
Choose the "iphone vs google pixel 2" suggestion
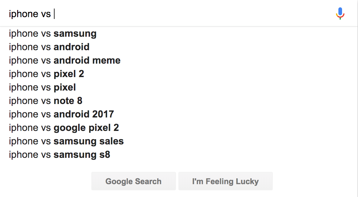[x=64, y=128]
